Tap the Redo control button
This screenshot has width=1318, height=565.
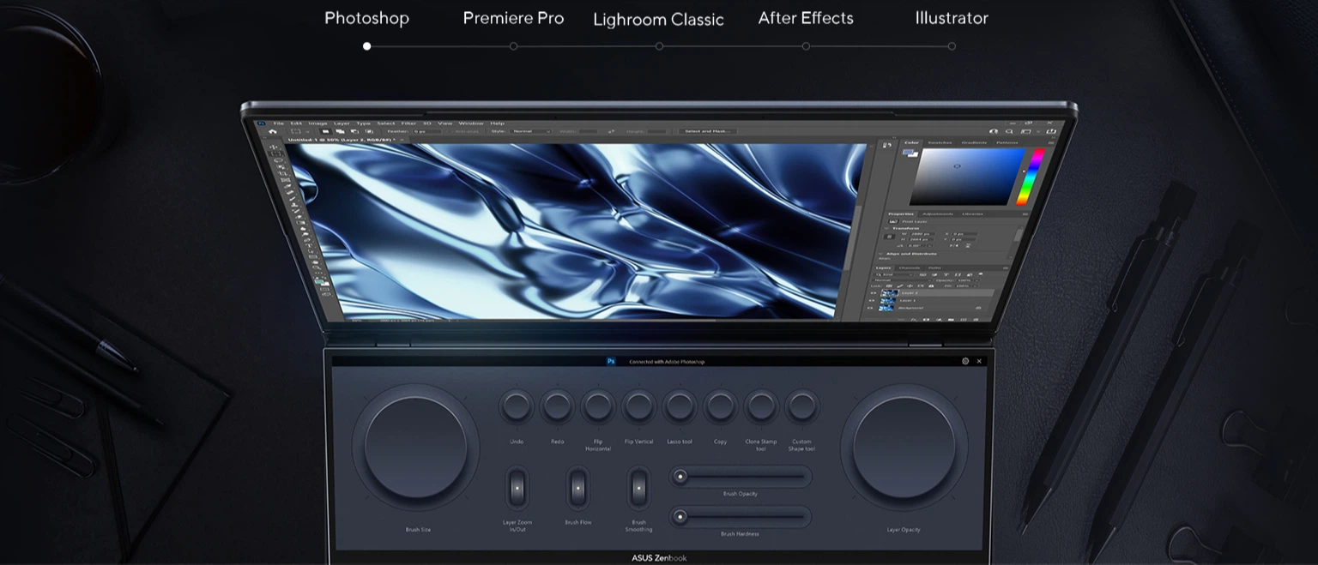click(x=557, y=406)
